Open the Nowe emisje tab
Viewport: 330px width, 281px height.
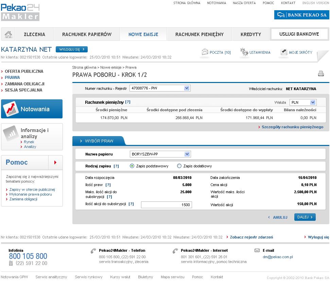coord(143,34)
